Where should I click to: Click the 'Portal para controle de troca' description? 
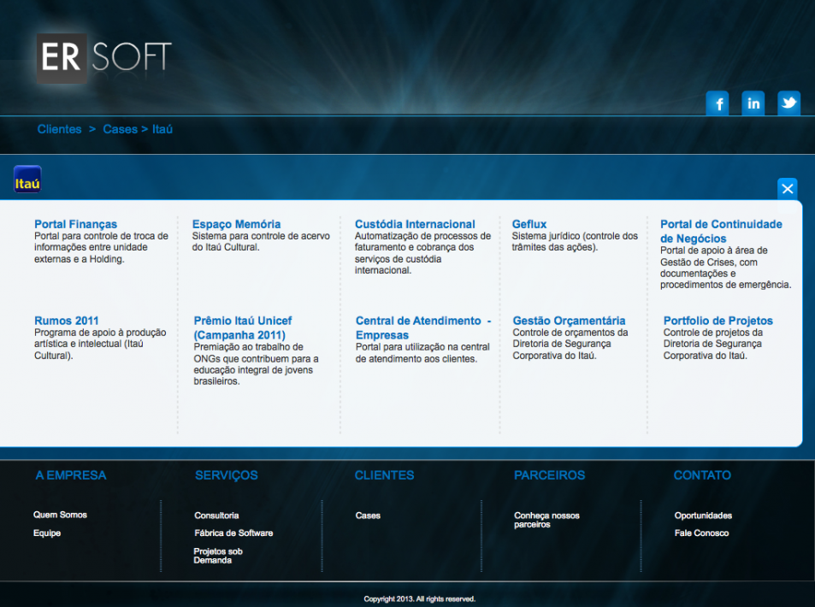[x=102, y=247]
